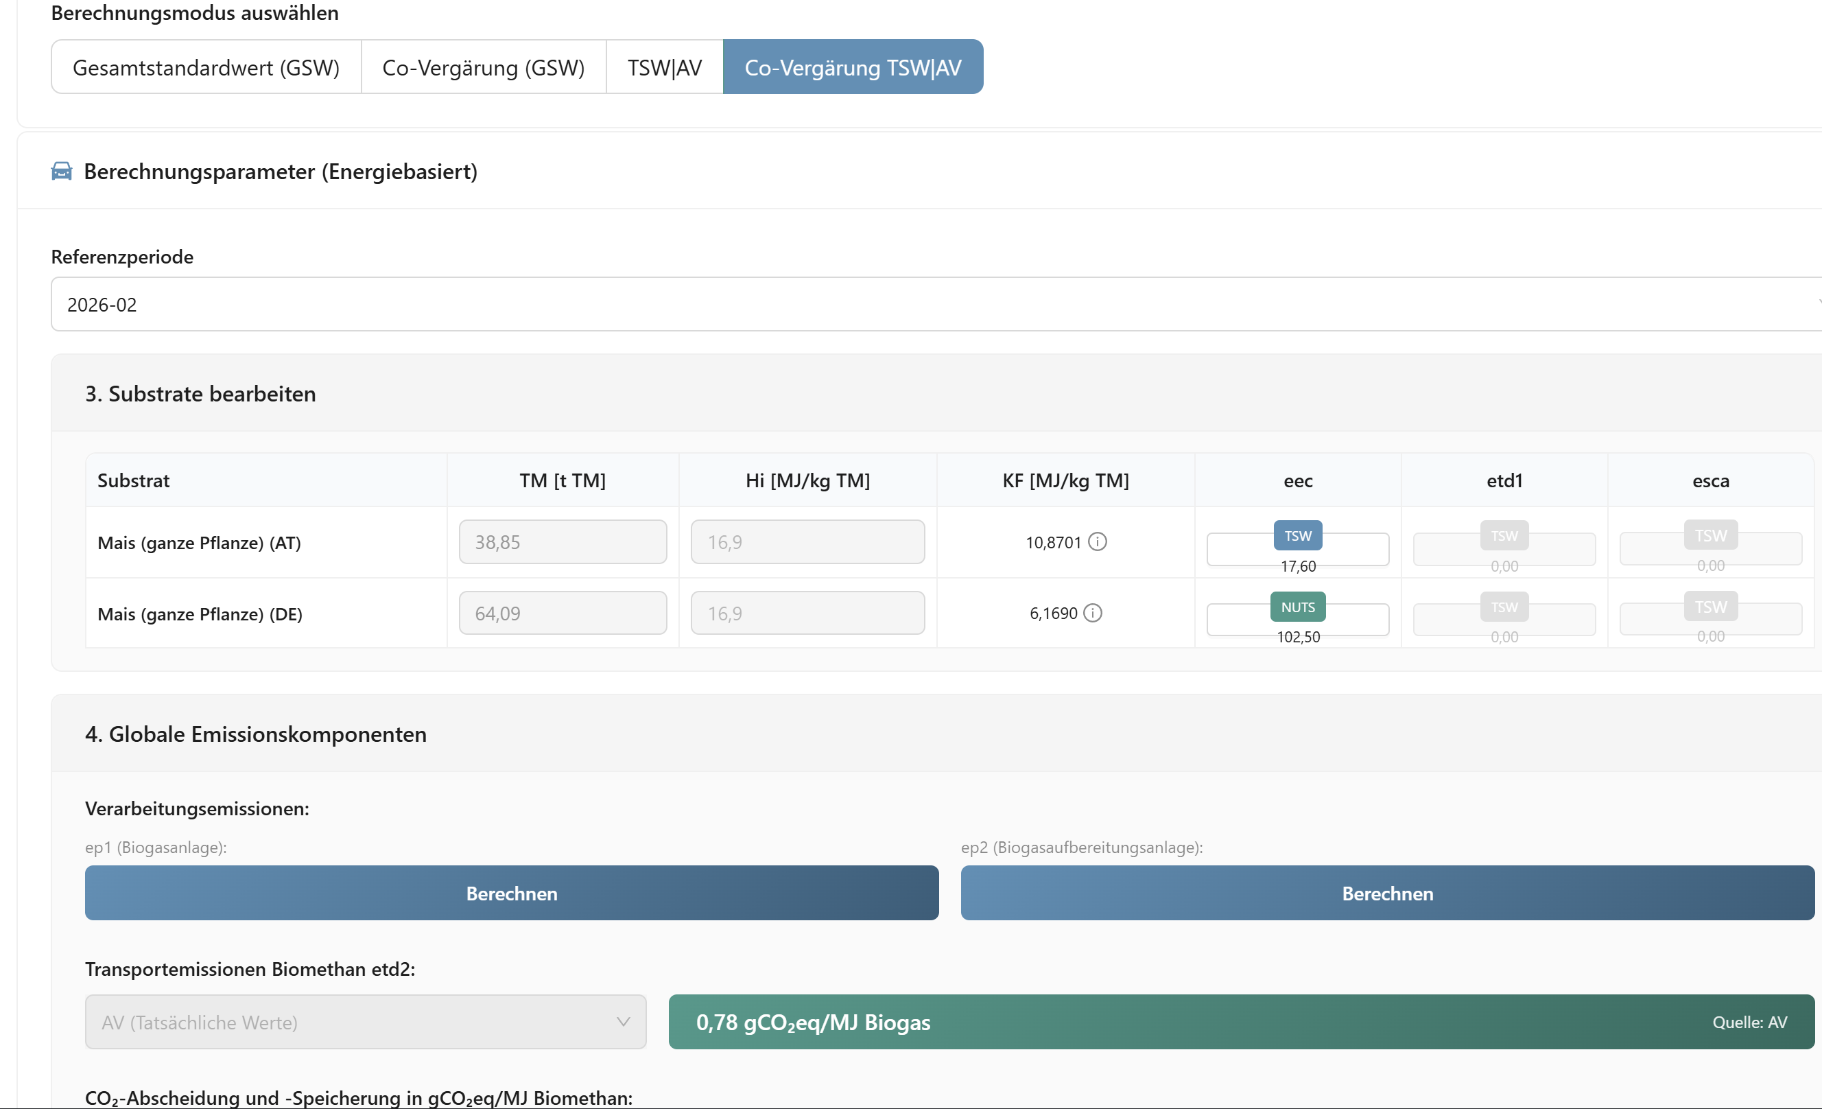Click info icon next to KF value 6,1690
Screen dimensions: 1822x1109
(x=1093, y=614)
